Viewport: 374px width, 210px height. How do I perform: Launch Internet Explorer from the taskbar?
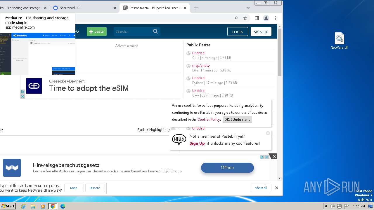coord(23,206)
